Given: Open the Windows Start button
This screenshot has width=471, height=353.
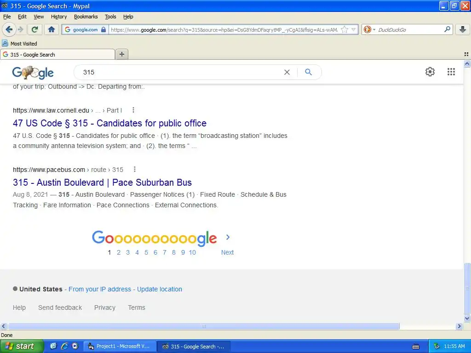Looking at the screenshot, I should (x=21, y=346).
